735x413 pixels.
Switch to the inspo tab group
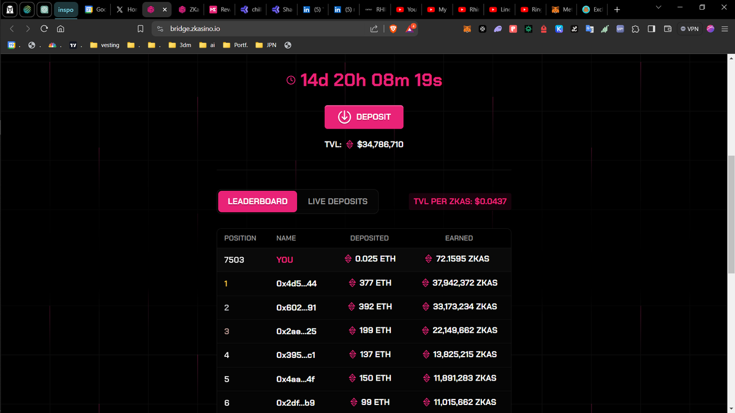tap(66, 10)
